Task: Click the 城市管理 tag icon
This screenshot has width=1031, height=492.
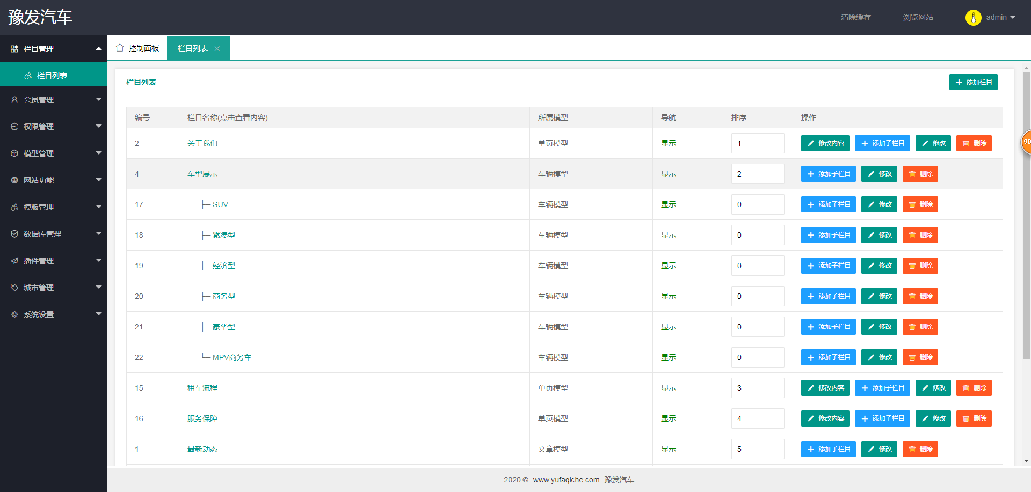Action: click(14, 288)
